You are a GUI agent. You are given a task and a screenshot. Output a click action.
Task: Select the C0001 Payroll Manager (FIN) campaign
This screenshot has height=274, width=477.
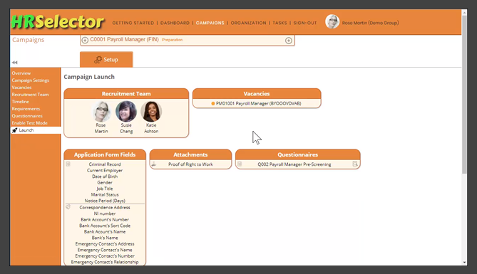125,39
